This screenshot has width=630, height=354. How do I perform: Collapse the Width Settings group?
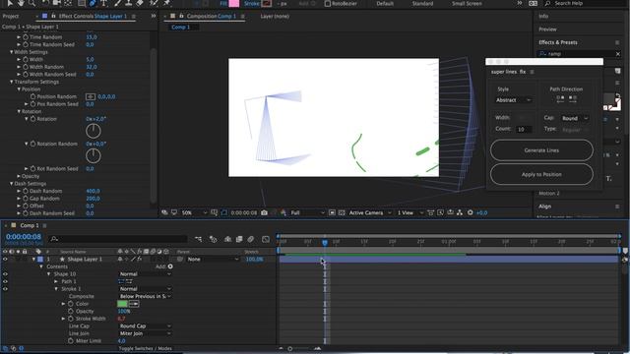click(x=11, y=52)
